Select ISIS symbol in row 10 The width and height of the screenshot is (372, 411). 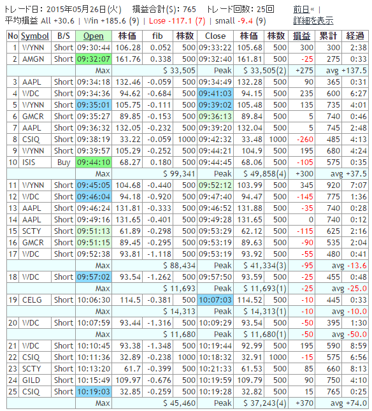tap(29, 162)
